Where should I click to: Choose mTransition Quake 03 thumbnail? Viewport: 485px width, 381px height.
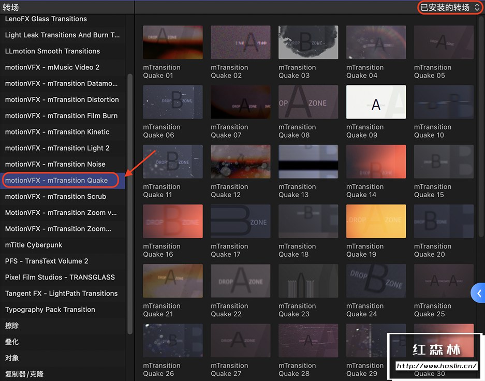click(x=308, y=42)
